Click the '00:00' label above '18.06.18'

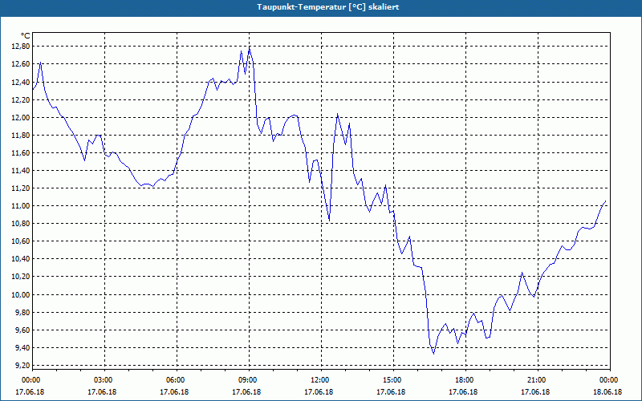pos(610,380)
